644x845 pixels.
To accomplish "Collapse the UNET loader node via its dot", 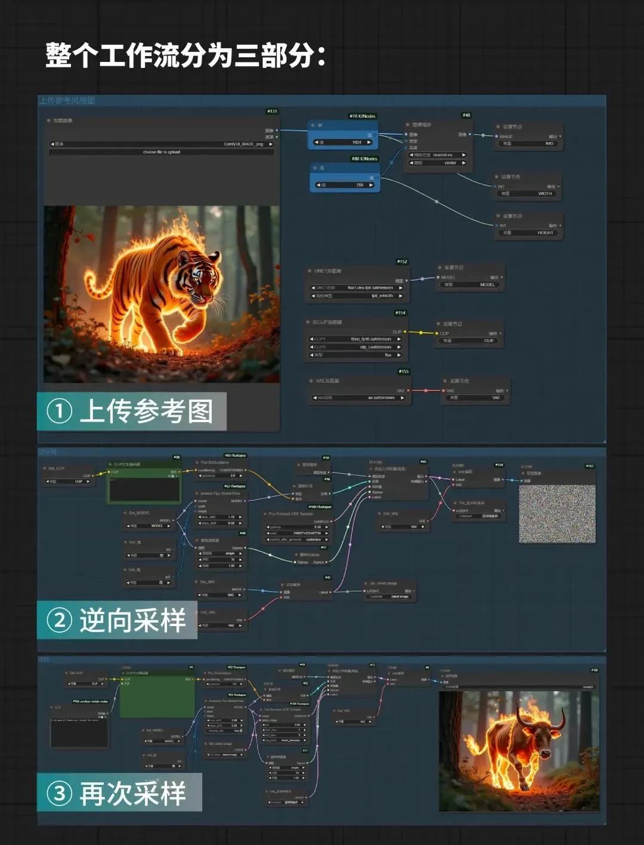I will click(x=310, y=271).
